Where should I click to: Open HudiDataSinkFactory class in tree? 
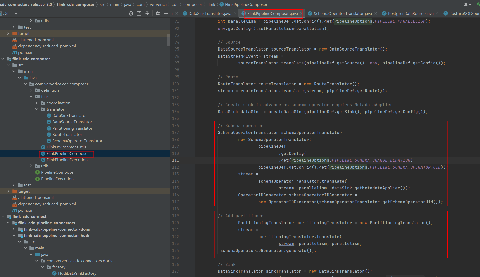point(77,273)
